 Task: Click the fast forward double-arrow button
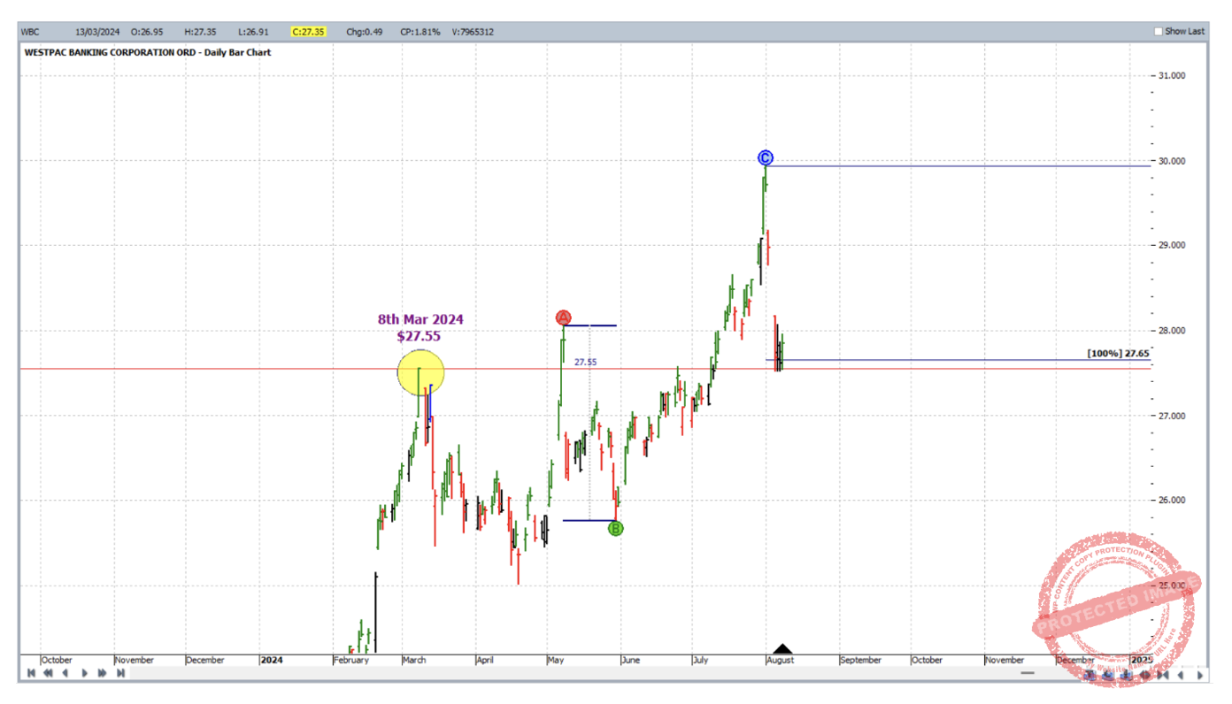coord(103,674)
